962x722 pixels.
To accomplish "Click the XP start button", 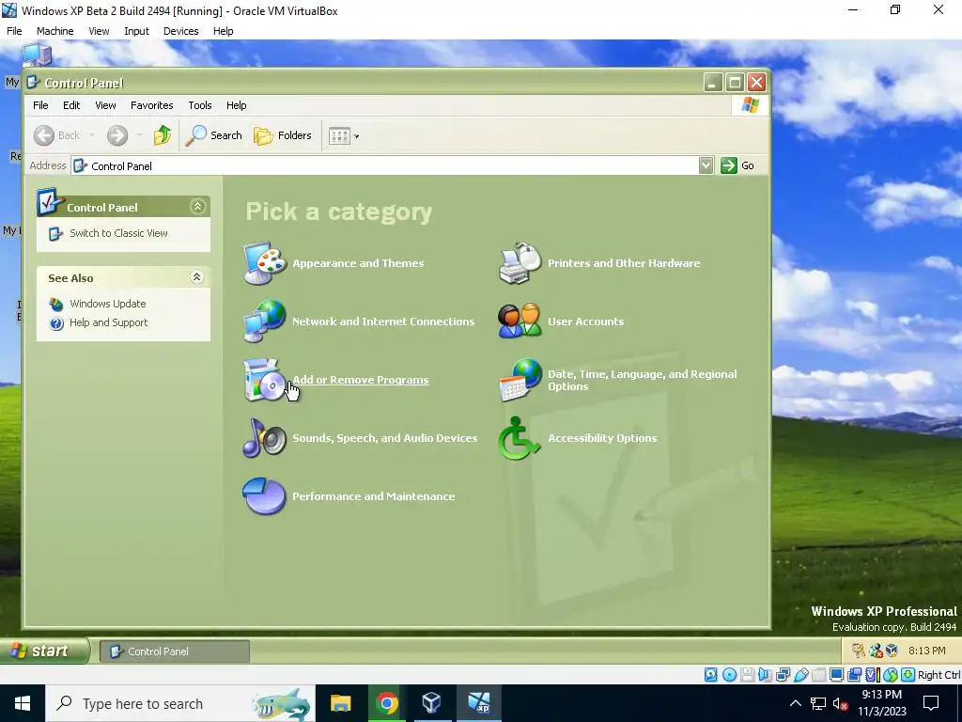I will click(44, 651).
